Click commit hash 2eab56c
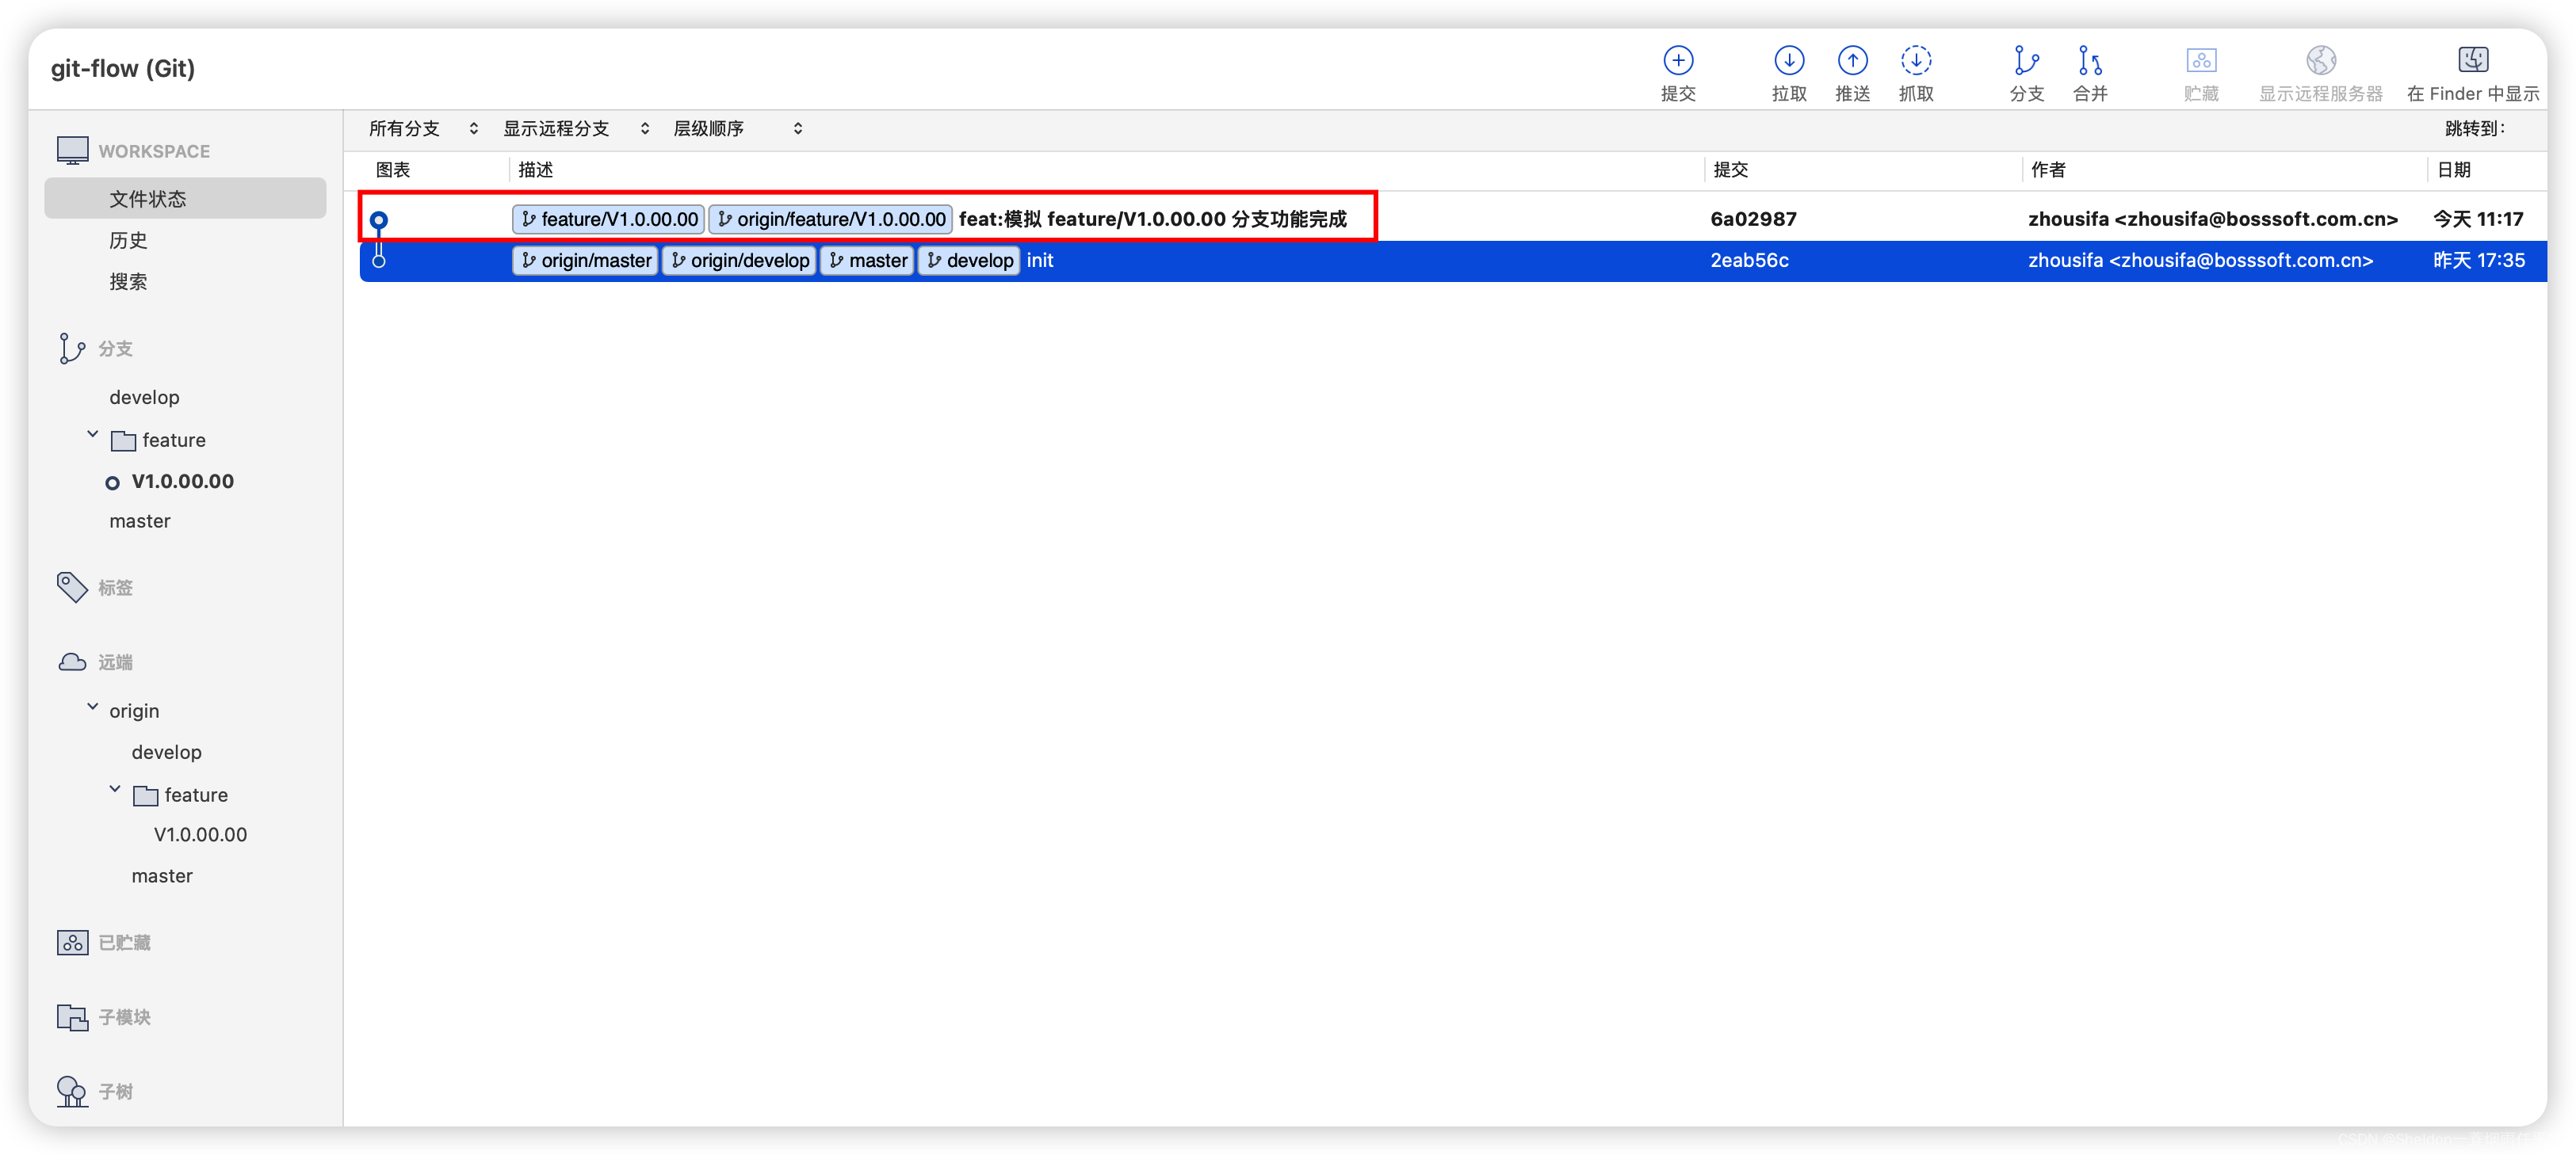The image size is (2576, 1155). click(1749, 261)
